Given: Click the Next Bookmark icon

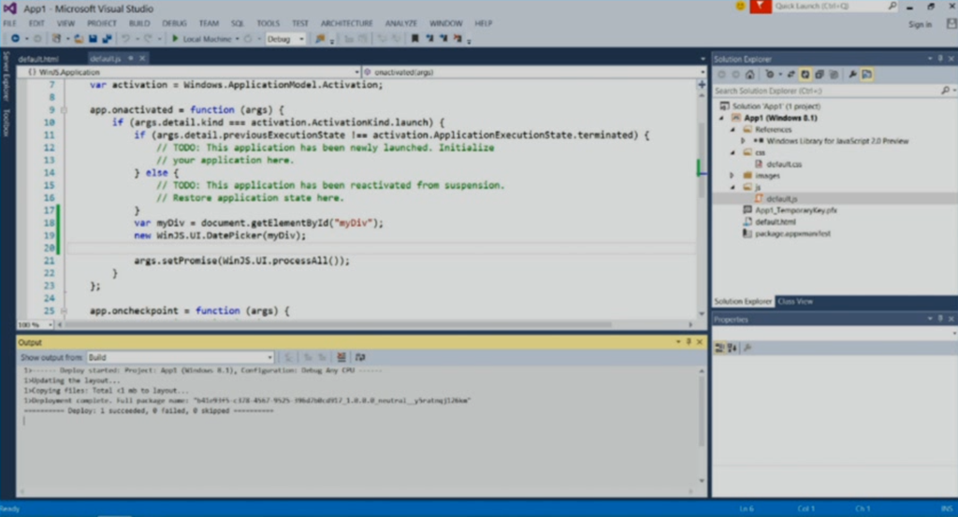Looking at the screenshot, I should [443, 39].
